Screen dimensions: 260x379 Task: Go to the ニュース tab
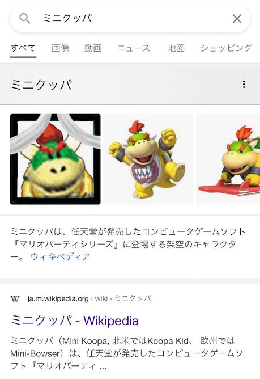[134, 48]
